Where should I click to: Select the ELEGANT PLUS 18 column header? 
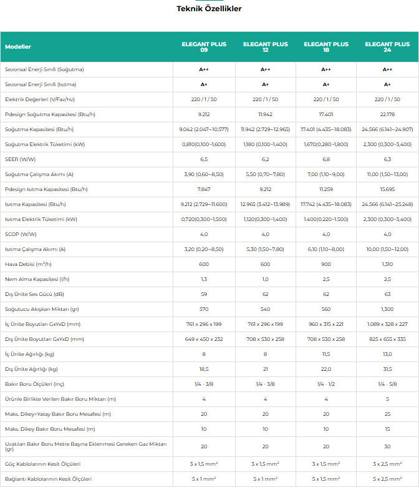(326, 47)
